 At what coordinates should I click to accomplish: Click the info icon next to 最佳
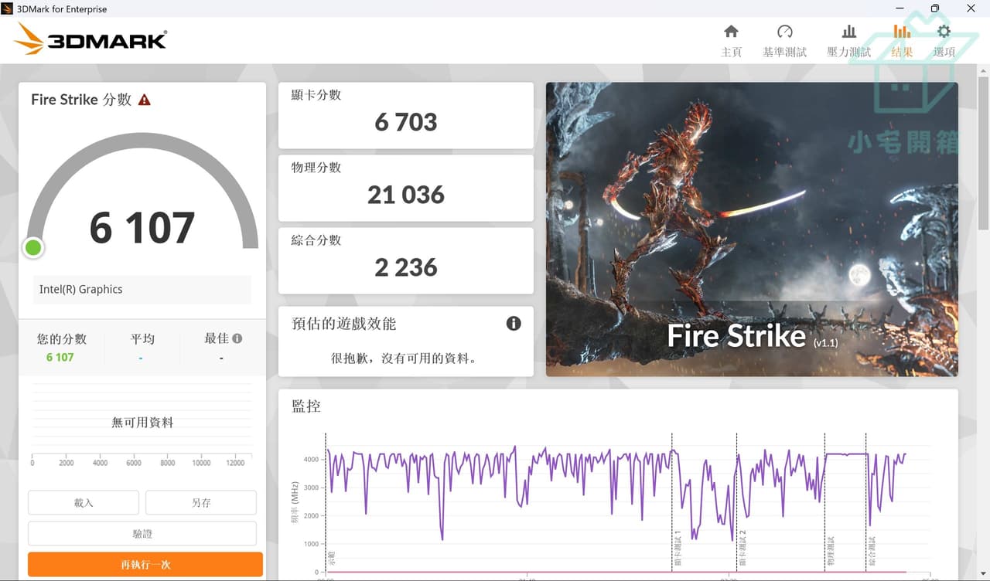(237, 338)
